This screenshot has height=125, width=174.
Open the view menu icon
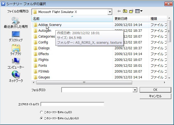139,11
